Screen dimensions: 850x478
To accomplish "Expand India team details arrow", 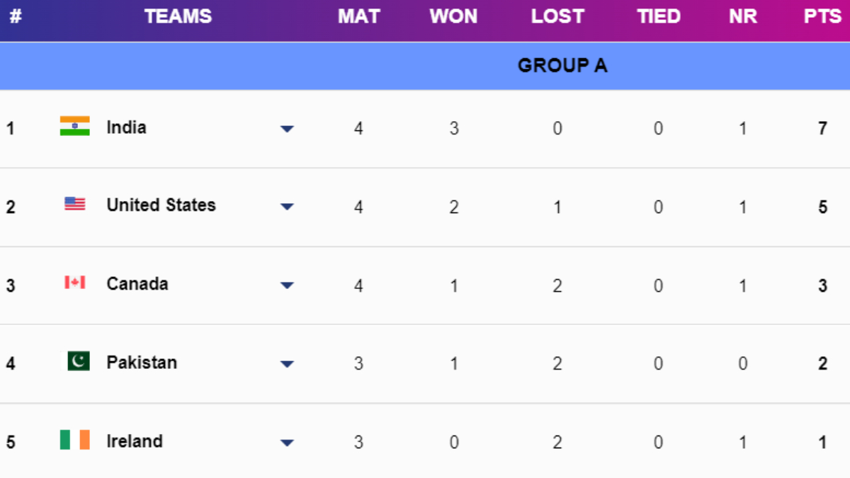I will tap(287, 129).
